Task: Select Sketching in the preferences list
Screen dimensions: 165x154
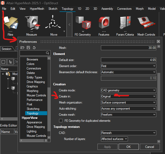Action: point(33,109)
